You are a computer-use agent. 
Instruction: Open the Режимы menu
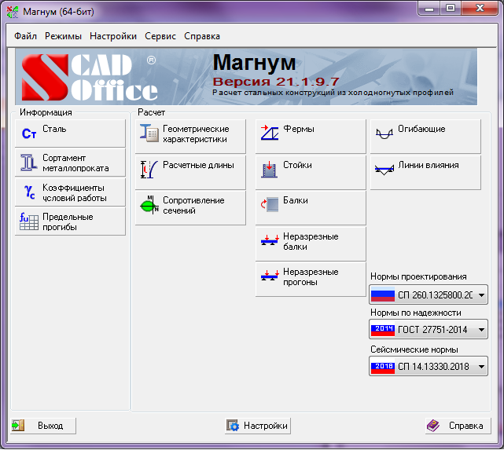63,36
